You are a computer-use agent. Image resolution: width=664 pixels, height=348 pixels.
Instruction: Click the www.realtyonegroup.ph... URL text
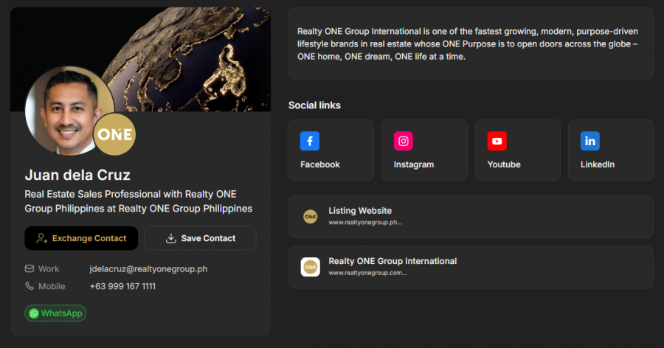pyautogui.click(x=365, y=222)
